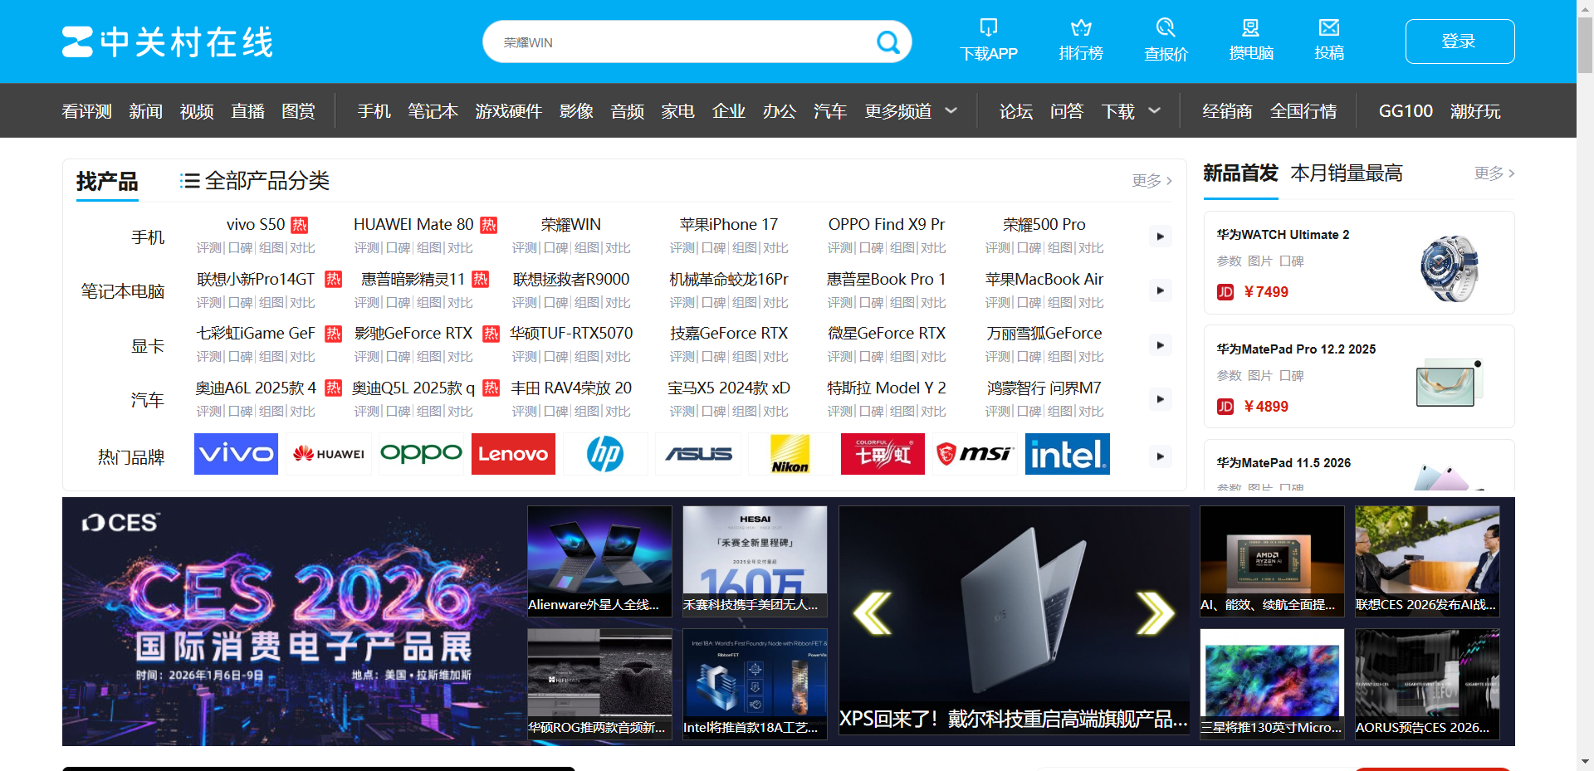Click the 攒电脑 monitor icon
The width and height of the screenshot is (1594, 771).
point(1250,27)
